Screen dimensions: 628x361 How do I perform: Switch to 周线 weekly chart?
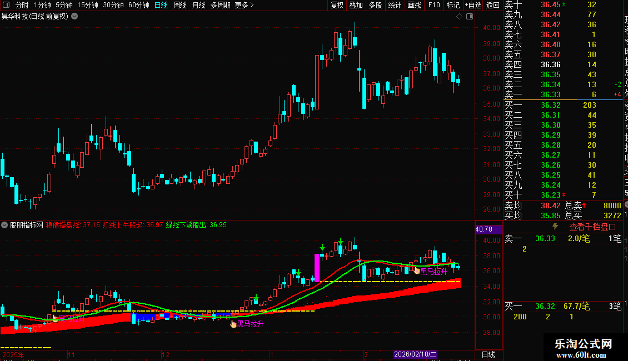180,5
